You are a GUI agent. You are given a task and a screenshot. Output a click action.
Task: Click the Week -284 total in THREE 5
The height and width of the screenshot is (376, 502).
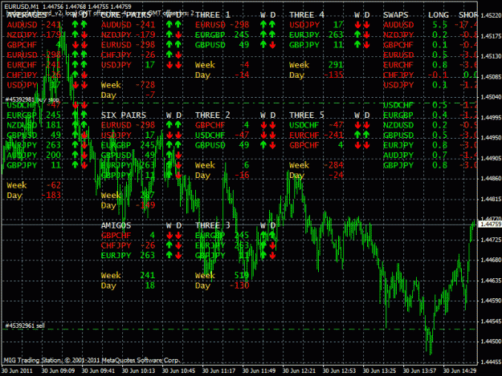(316, 165)
